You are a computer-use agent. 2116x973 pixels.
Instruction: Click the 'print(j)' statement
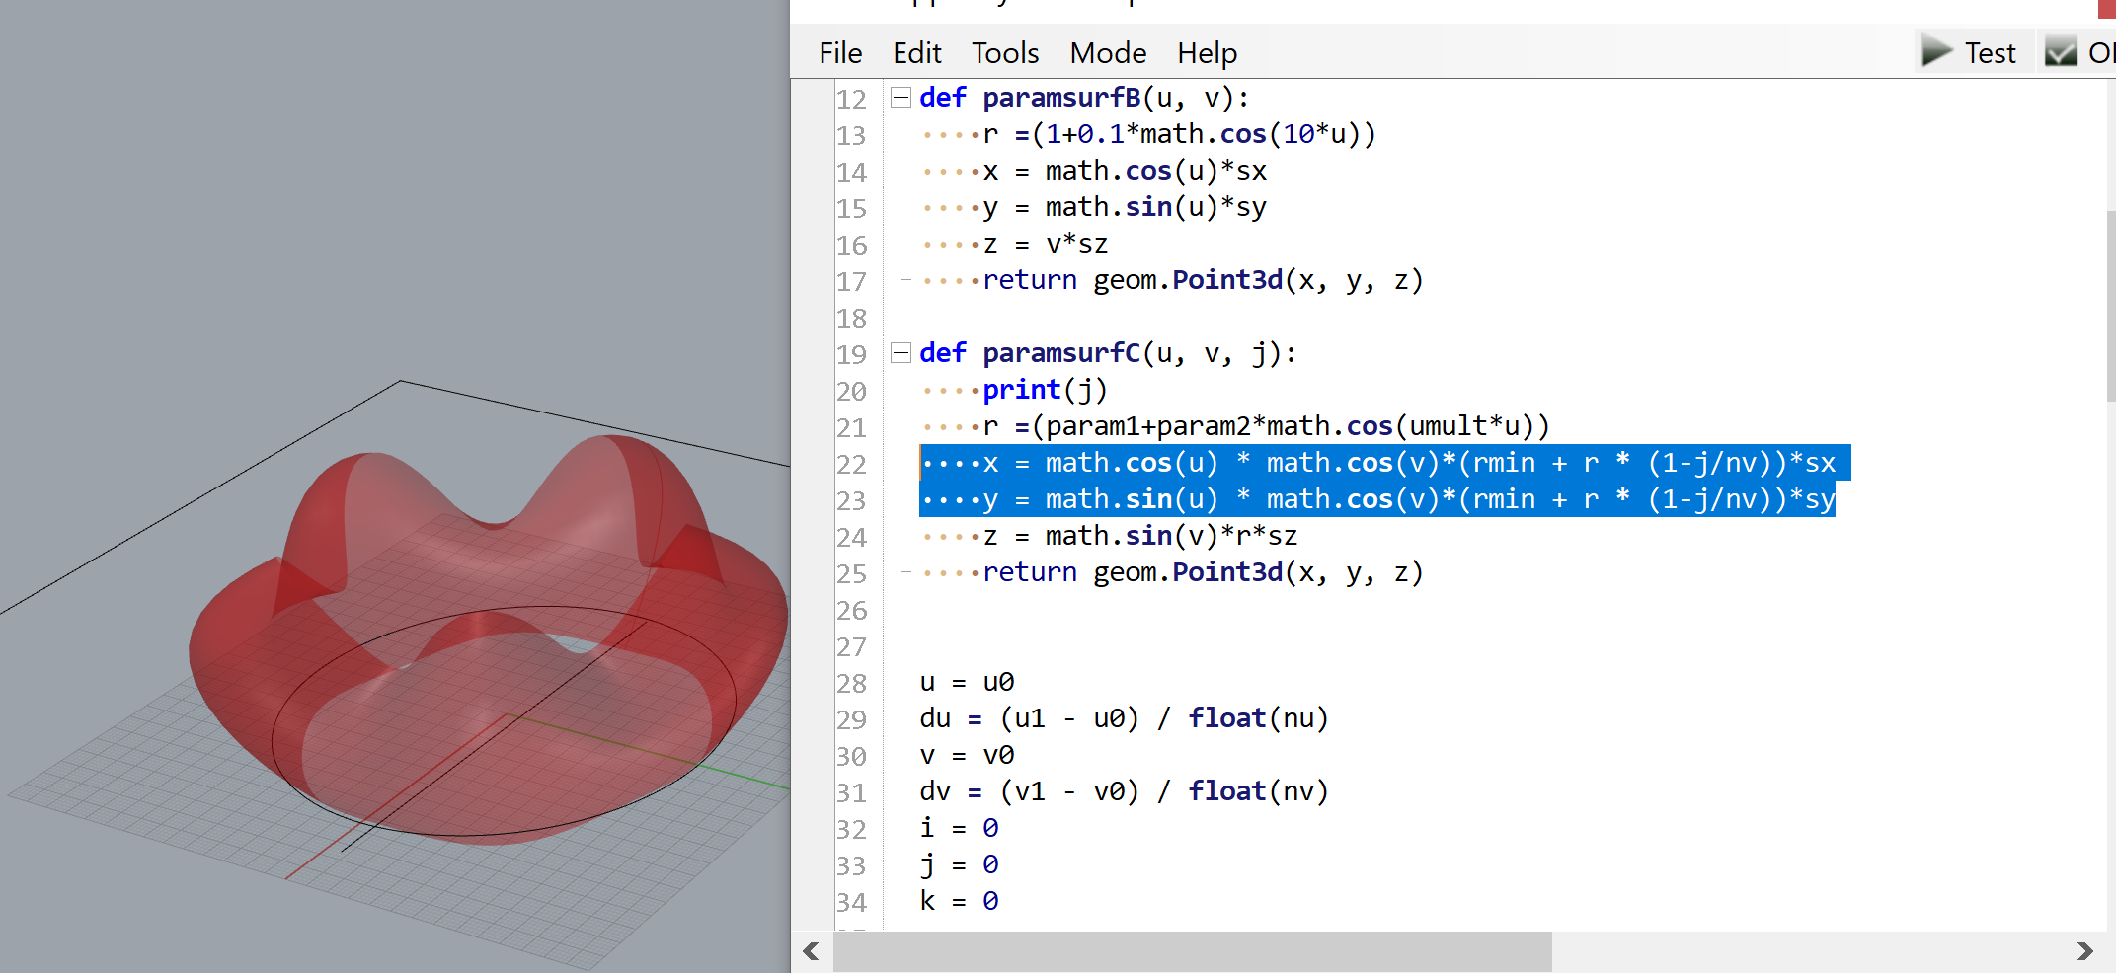[1045, 390]
